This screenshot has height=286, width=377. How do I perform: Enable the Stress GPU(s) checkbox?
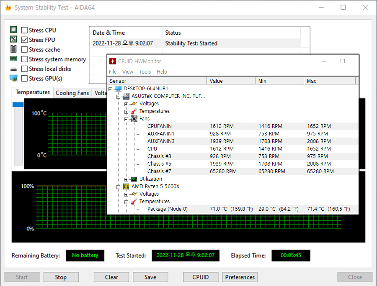pyautogui.click(x=24, y=78)
